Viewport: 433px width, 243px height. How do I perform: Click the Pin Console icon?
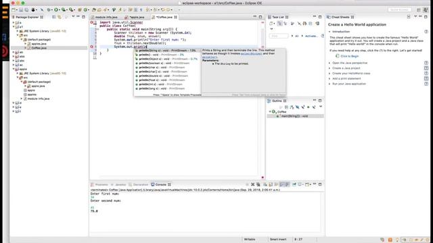tap(294, 184)
